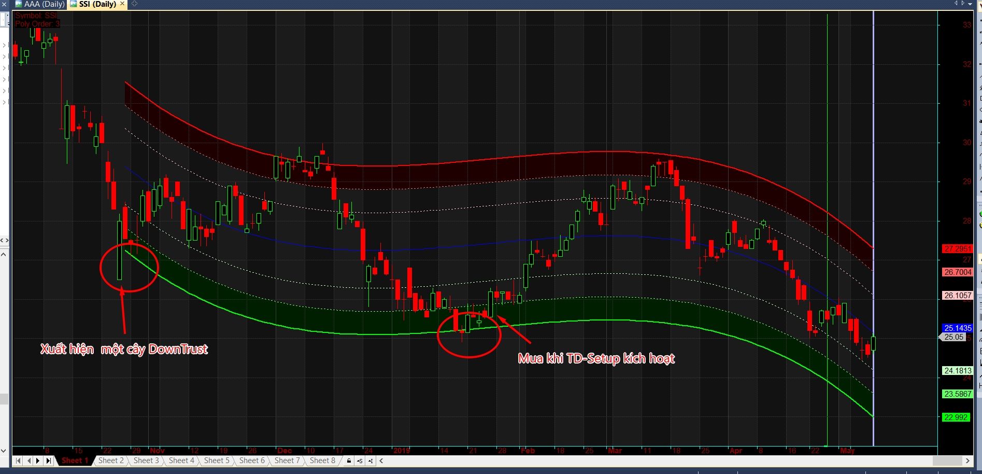Jump to first sheet tab arrow
The image size is (982, 474).
[x=18, y=461]
